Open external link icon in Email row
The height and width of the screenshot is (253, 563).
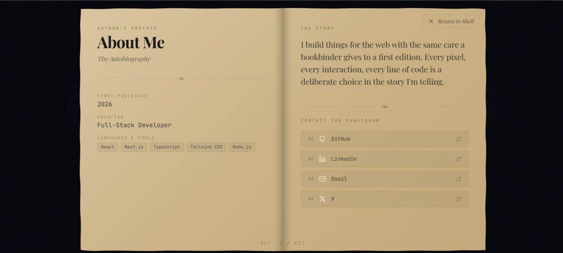coord(458,179)
